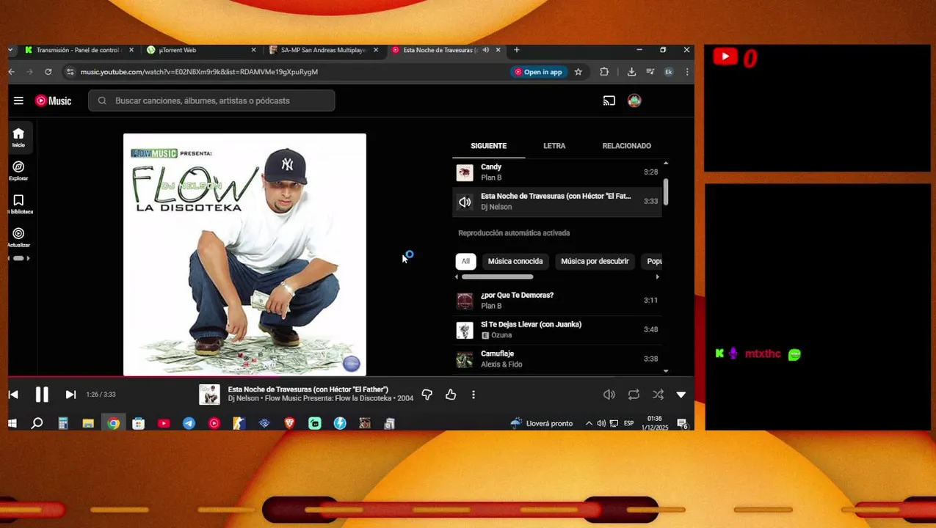Play Camuflaje by Alexis & Fido
936x528 pixels.
click(557, 359)
